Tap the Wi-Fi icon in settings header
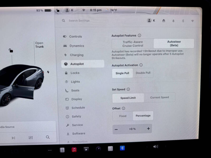Screen dimensions: 211x158 coord(192,21)
